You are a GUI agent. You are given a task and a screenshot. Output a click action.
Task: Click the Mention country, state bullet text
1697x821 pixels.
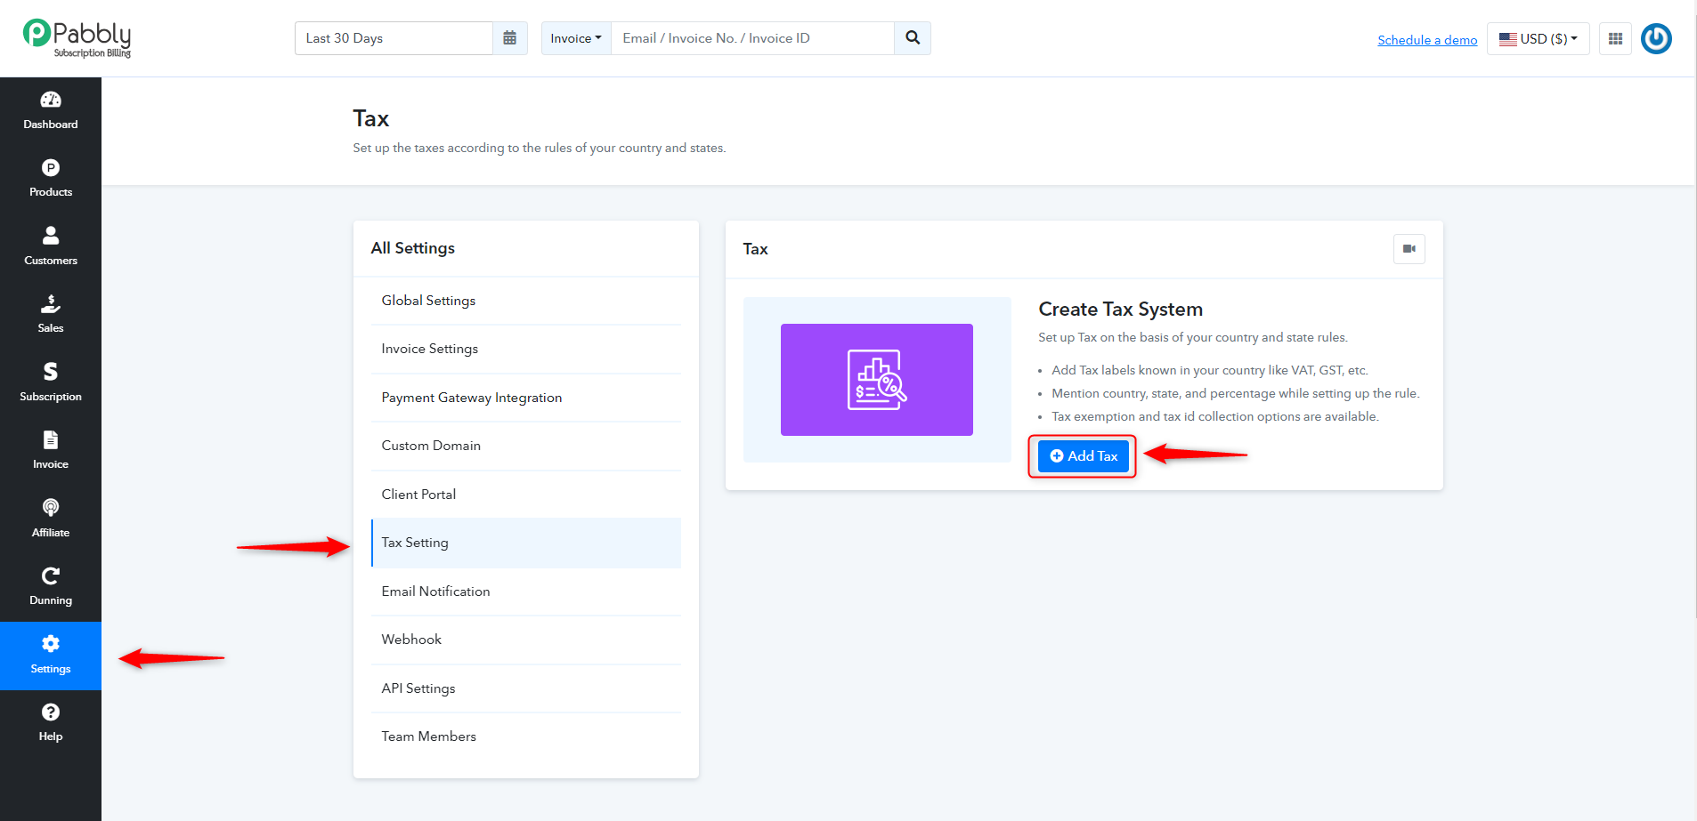1236,393
